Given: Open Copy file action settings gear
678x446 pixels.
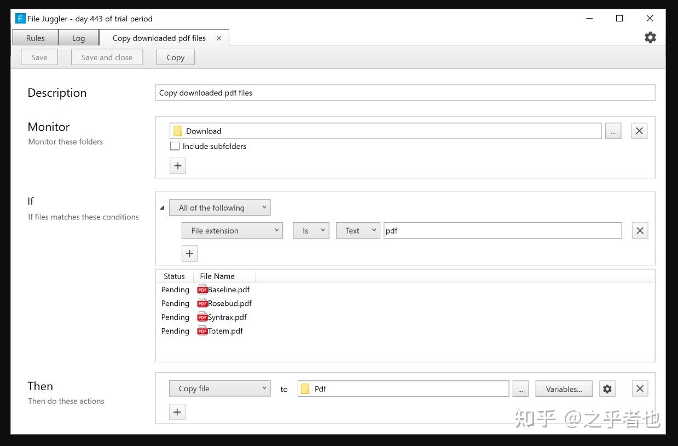Looking at the screenshot, I should [x=607, y=389].
